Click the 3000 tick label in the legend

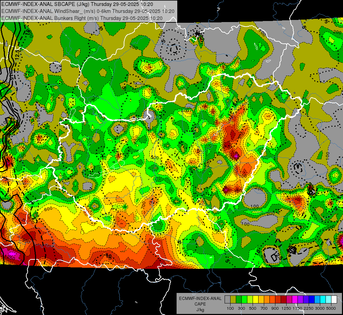coord(320,308)
